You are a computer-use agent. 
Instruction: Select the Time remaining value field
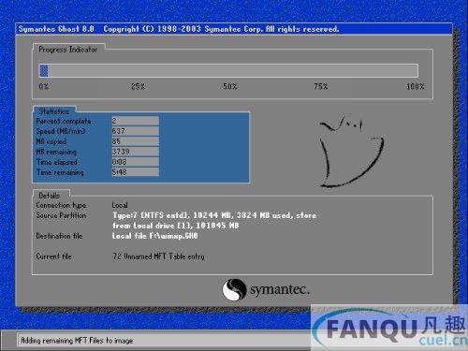(x=135, y=172)
